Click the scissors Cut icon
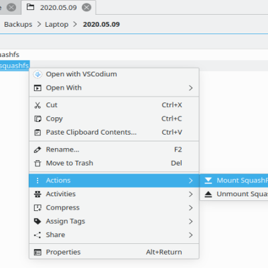268x268 pixels. click(x=38, y=105)
